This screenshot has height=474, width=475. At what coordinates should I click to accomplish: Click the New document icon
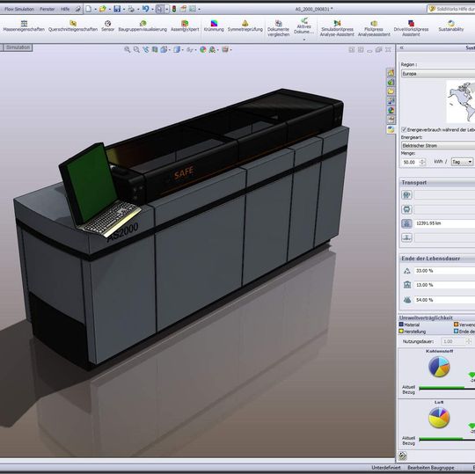[x=88, y=9]
